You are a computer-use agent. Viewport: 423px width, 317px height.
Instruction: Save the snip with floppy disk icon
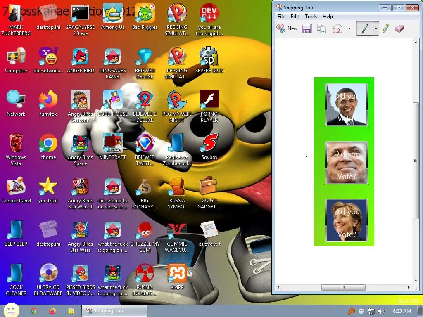pyautogui.click(x=307, y=28)
